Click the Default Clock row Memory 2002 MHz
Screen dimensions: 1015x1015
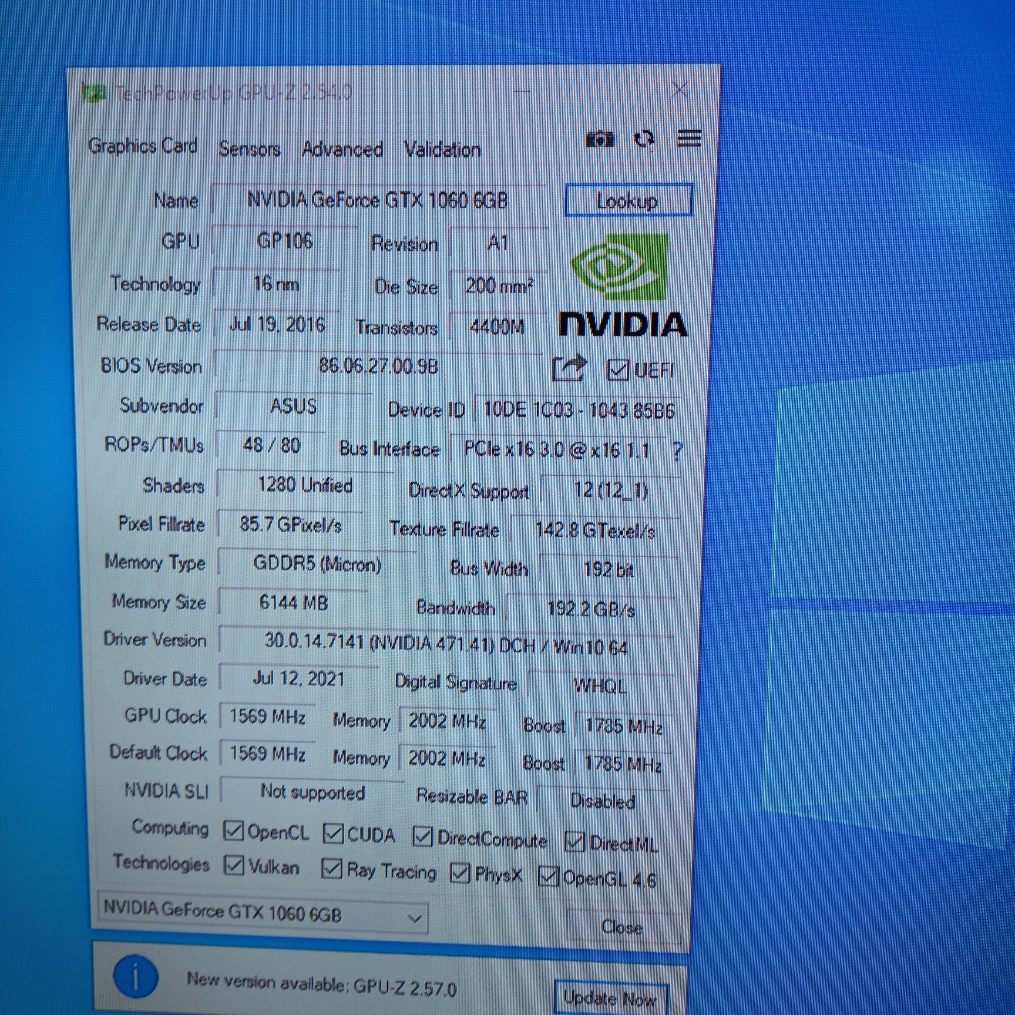coord(446,758)
